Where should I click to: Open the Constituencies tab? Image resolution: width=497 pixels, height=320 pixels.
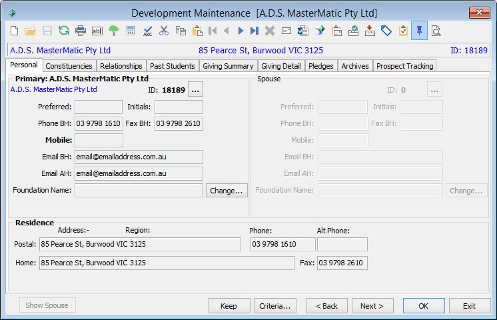click(69, 66)
